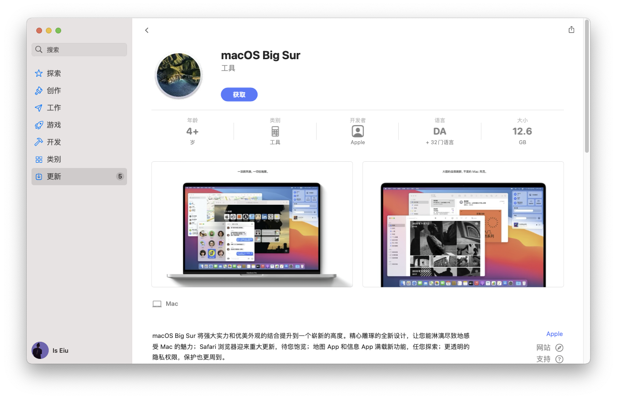Click the + 32 门语言 text
The width and height of the screenshot is (617, 399).
click(440, 142)
